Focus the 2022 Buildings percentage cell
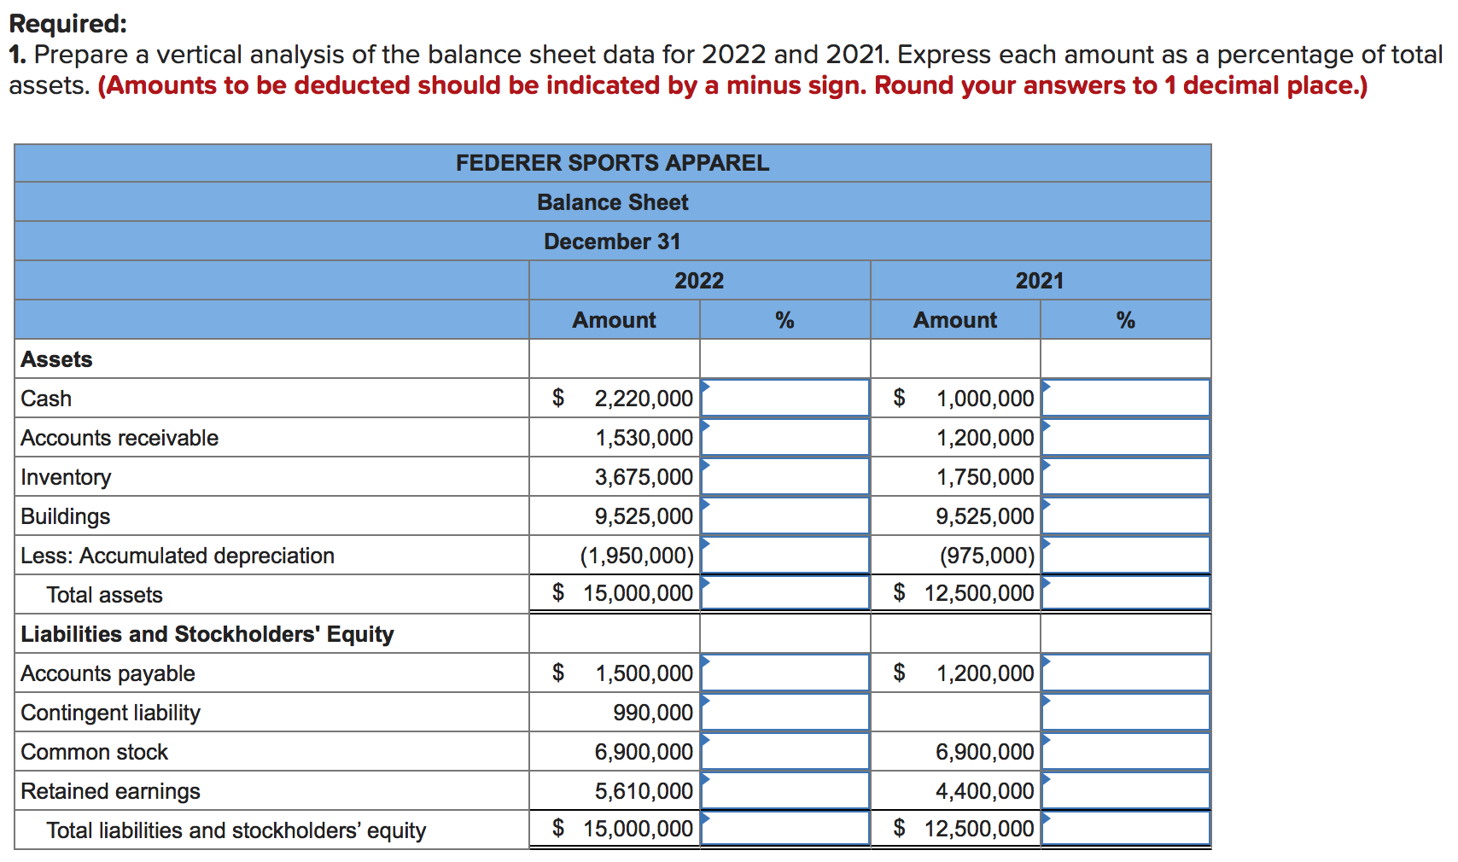 click(x=784, y=515)
